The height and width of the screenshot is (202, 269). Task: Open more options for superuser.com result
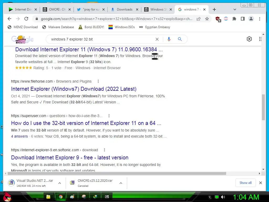point(109,116)
